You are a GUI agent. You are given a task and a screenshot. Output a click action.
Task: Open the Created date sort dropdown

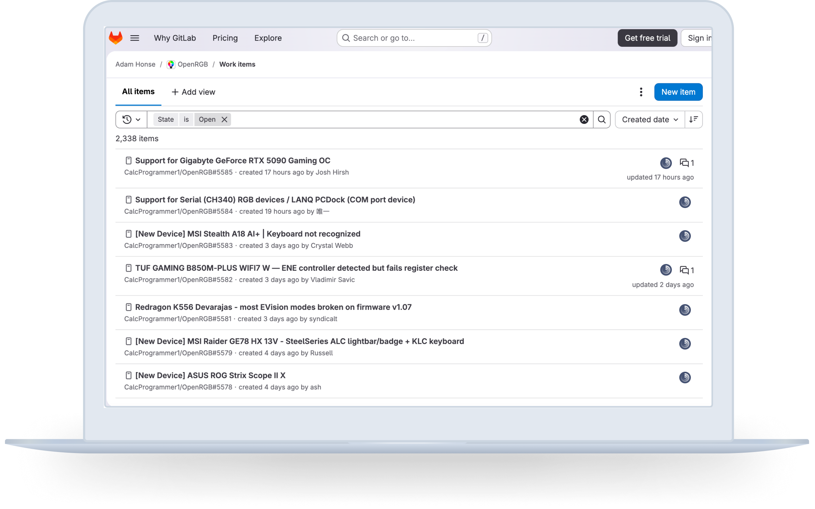tap(650, 120)
